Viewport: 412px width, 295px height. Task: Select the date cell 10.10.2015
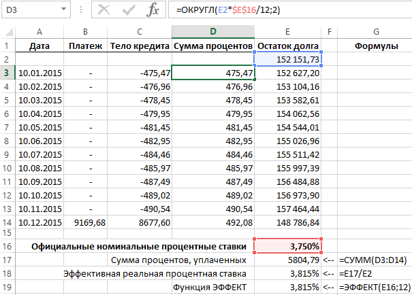[39, 195]
